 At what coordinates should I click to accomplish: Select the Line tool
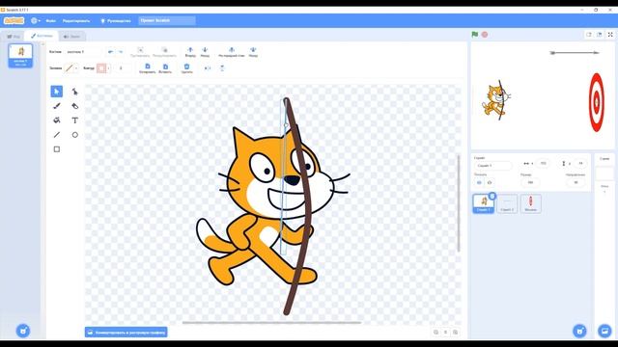tap(56, 135)
